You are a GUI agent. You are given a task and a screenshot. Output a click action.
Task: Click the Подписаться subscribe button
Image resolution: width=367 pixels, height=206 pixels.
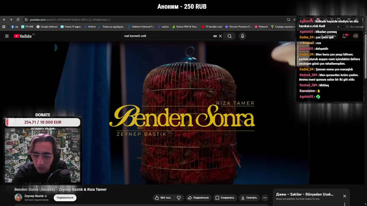click(65, 198)
